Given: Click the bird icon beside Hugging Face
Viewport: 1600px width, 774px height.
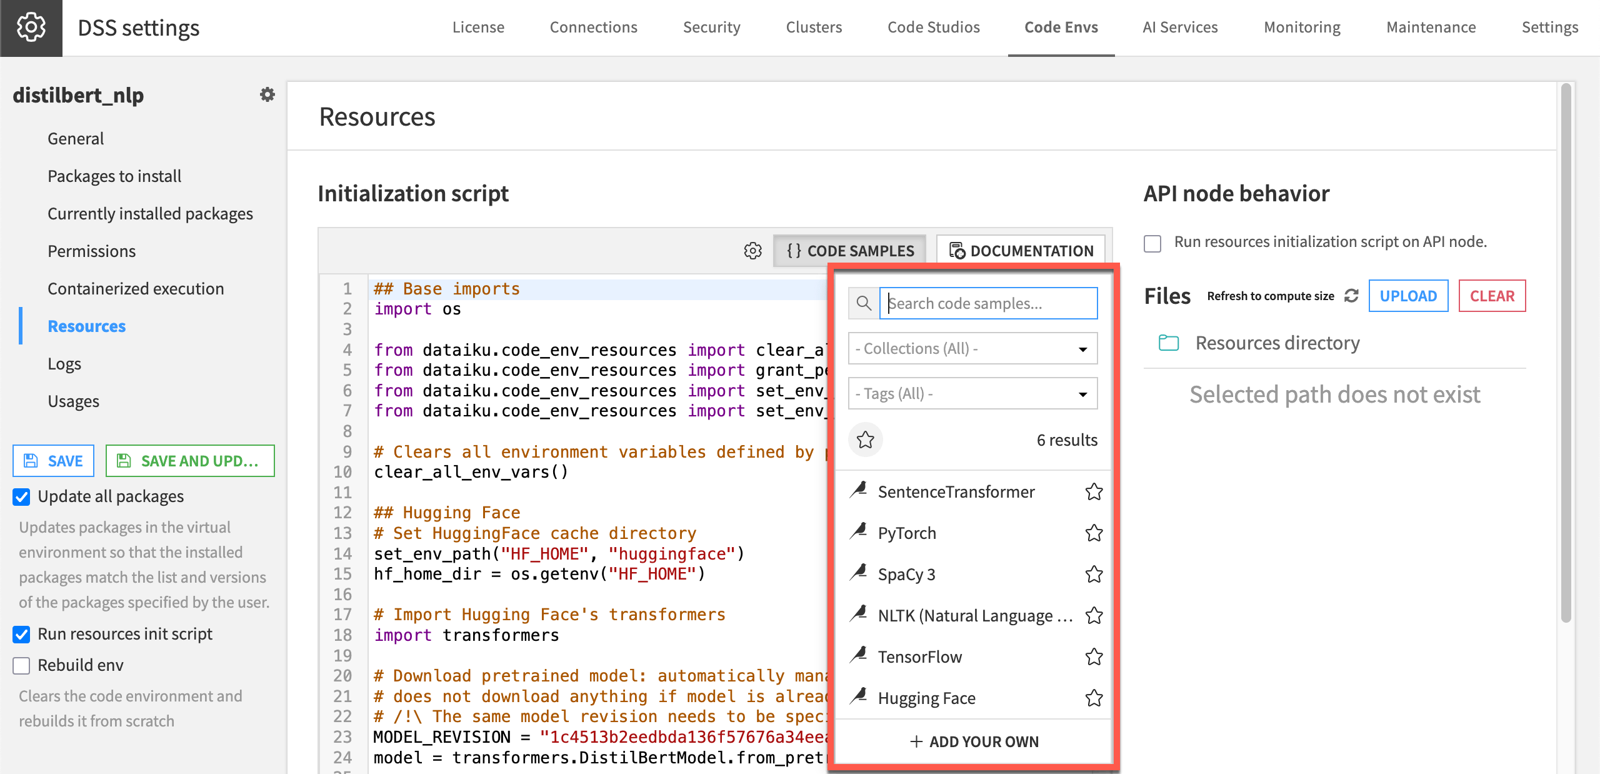Looking at the screenshot, I should [x=859, y=696].
